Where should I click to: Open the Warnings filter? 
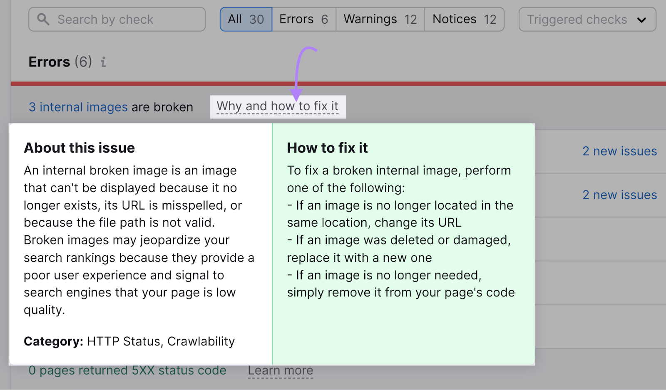[x=379, y=19]
